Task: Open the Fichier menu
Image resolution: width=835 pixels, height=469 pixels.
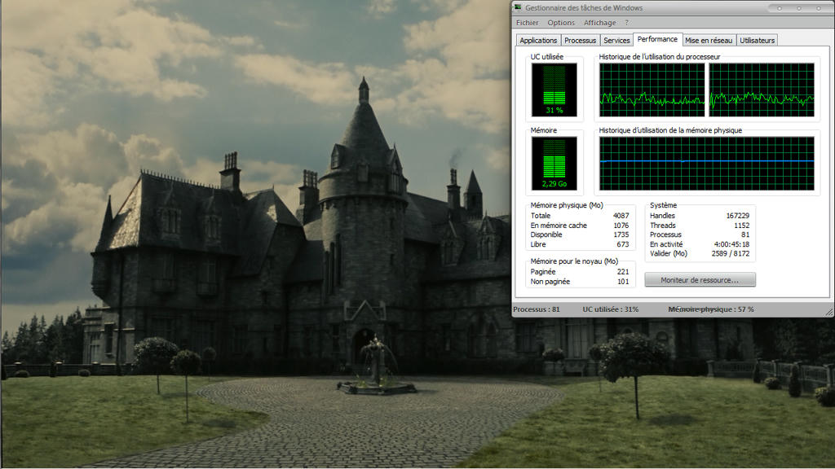Action: pyautogui.click(x=527, y=23)
